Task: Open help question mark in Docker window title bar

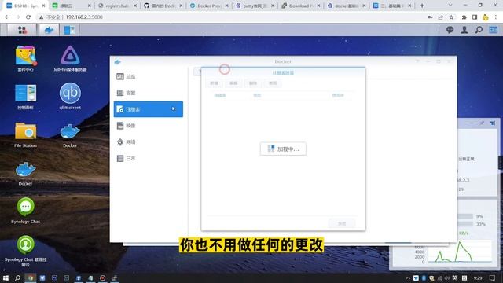Action: click(x=417, y=61)
